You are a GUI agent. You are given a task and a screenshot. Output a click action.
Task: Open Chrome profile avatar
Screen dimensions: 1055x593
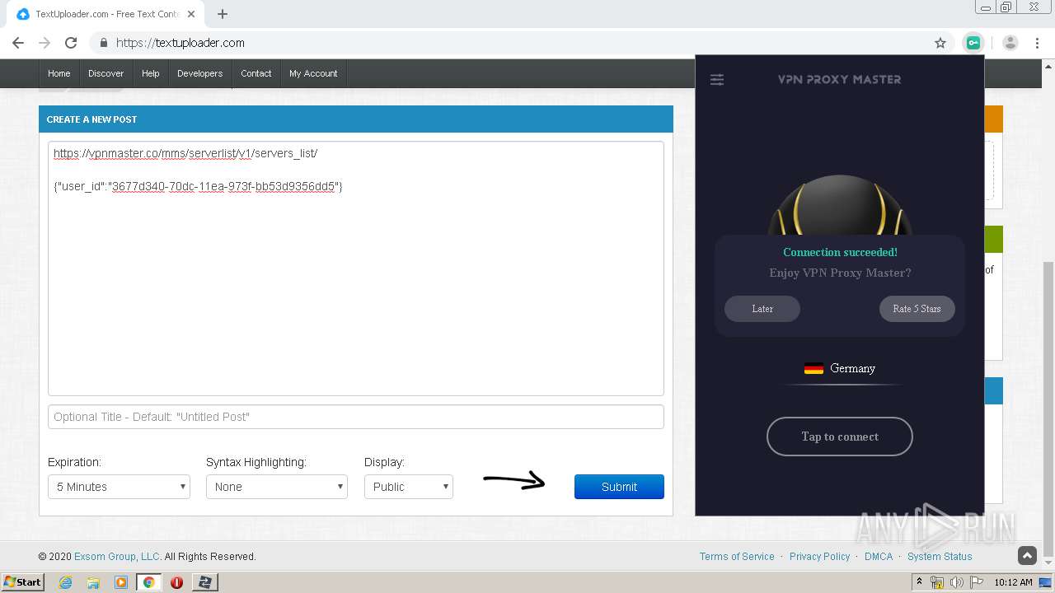(x=1010, y=43)
